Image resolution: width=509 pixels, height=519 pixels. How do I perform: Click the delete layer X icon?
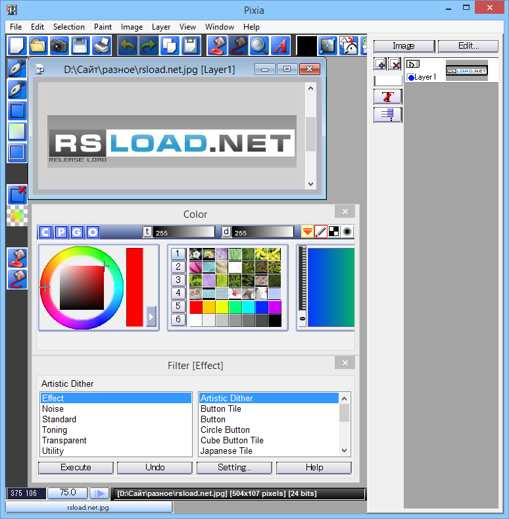[395, 64]
